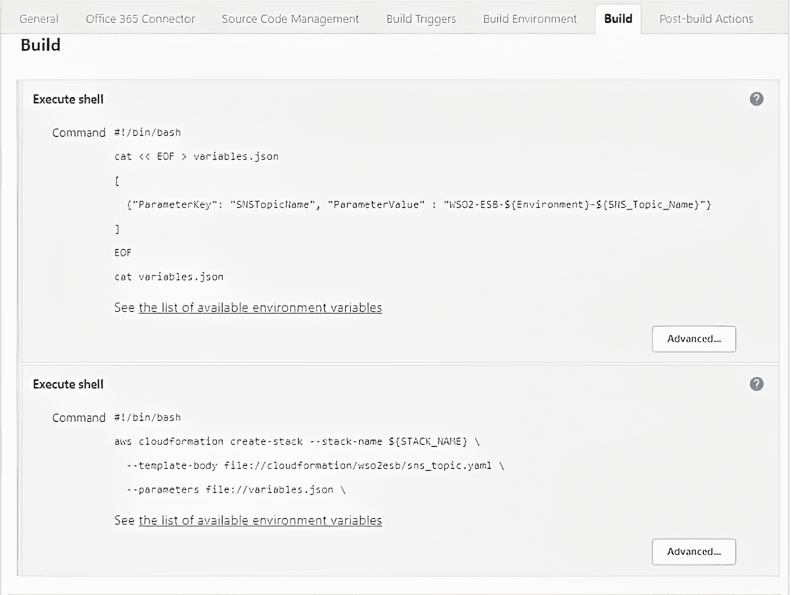Open environment variables link under second command

tap(260, 520)
